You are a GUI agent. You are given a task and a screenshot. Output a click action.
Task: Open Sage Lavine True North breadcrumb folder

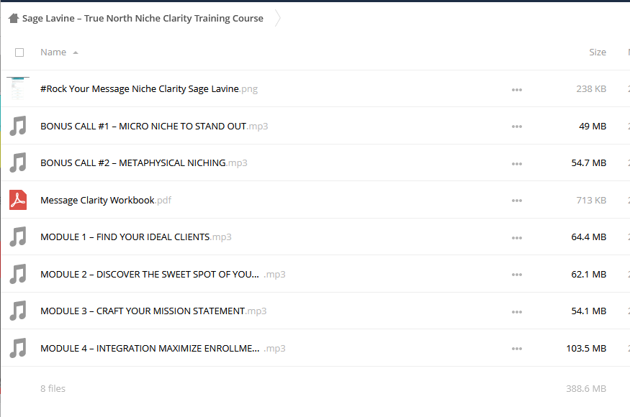143,18
